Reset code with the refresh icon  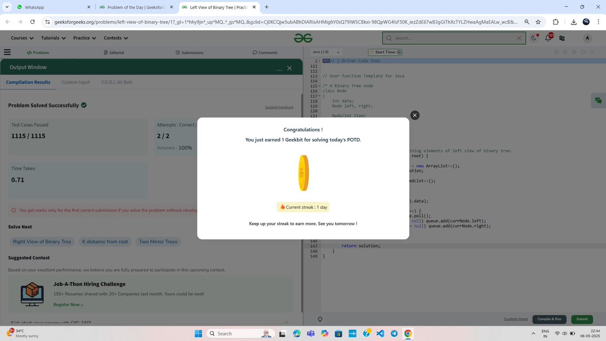point(583,52)
